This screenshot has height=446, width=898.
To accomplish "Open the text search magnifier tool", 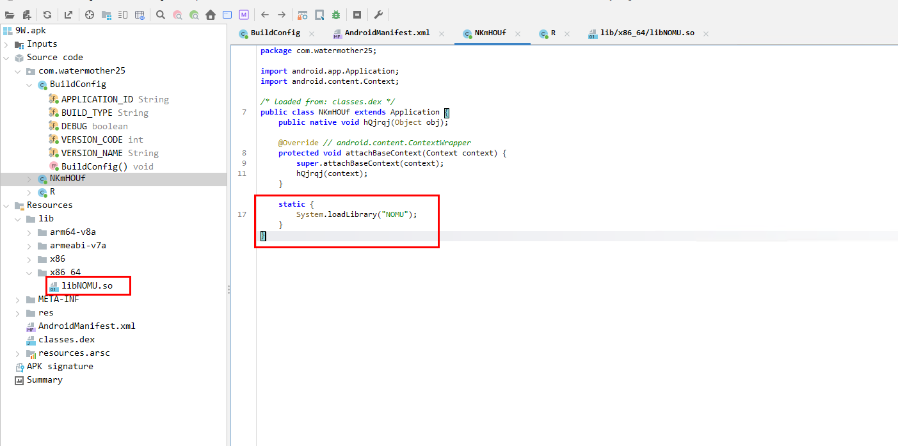I will pos(161,15).
